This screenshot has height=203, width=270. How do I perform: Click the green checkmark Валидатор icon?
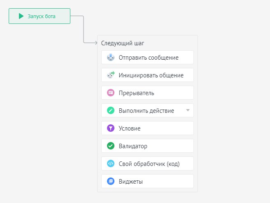click(x=111, y=146)
